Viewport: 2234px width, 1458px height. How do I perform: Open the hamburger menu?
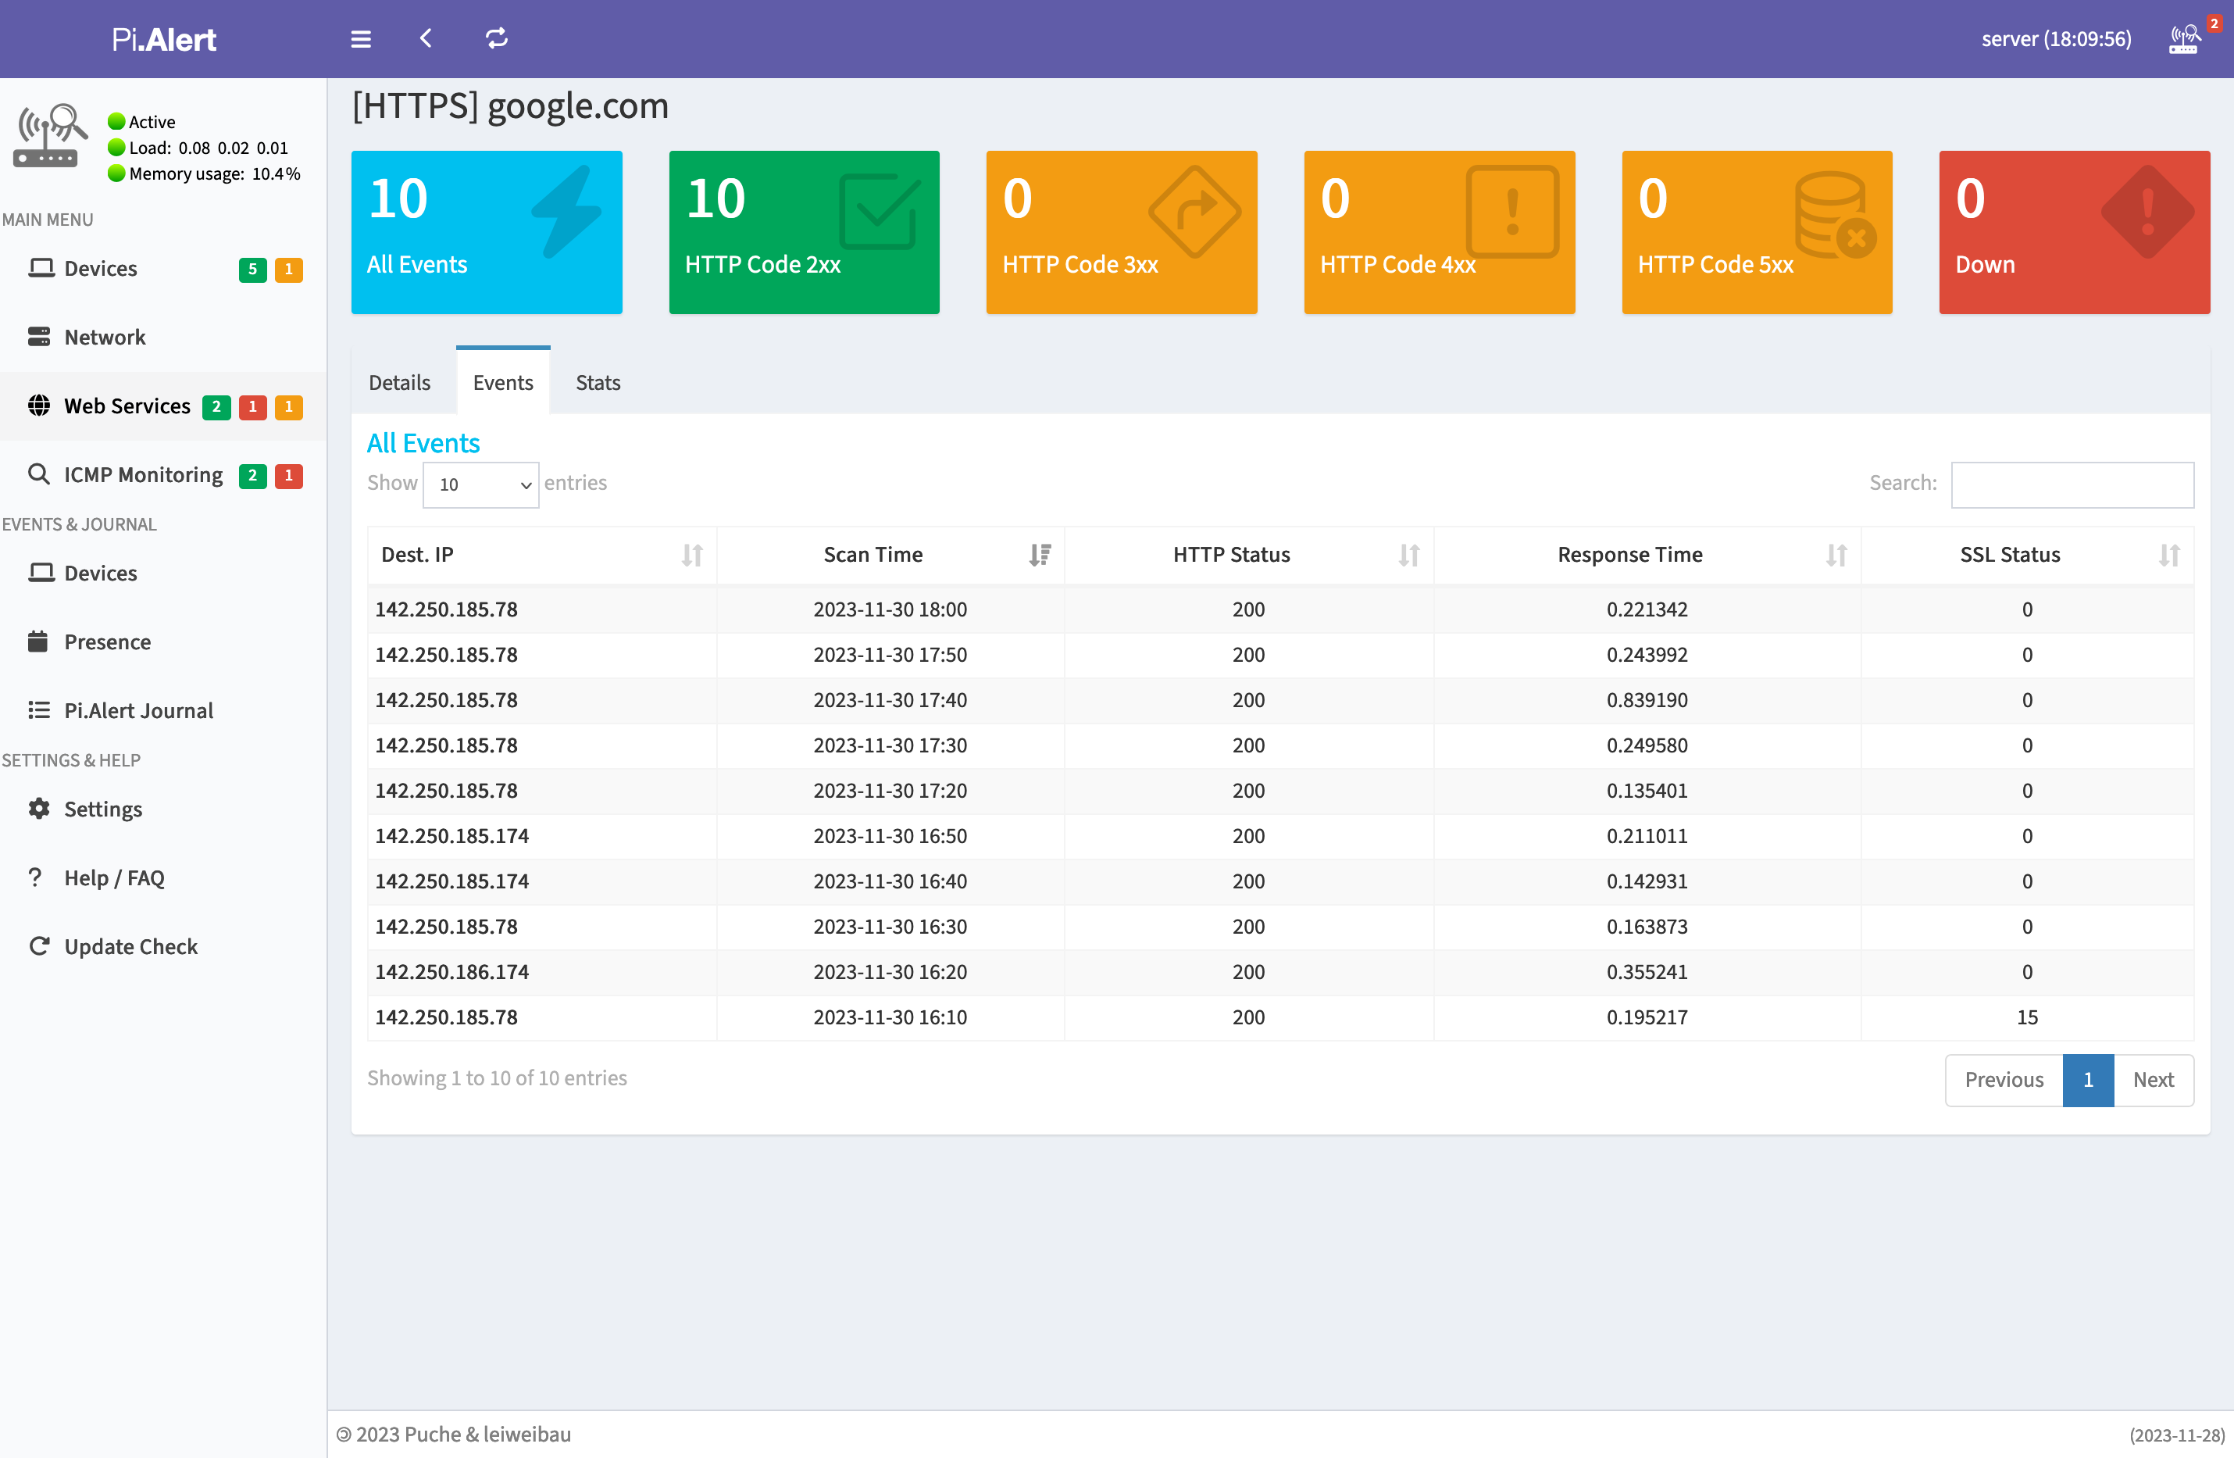(x=357, y=39)
